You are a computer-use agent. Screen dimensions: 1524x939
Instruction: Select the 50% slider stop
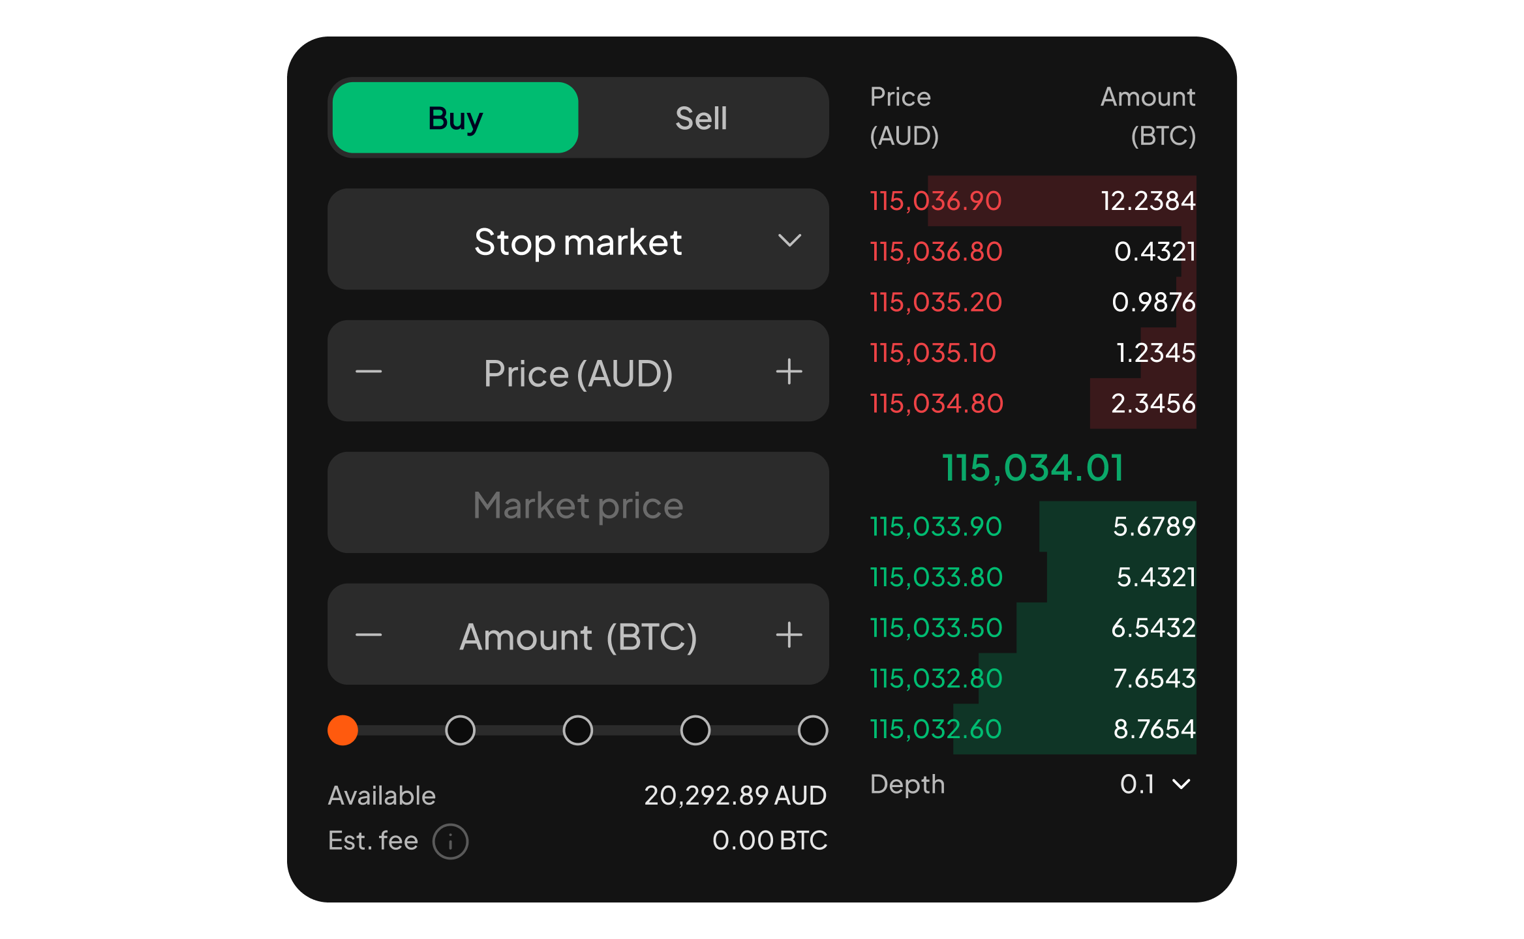(x=577, y=730)
